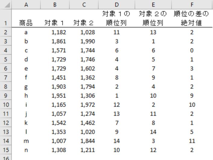The image size is (213, 160).
Task: Select row 9 header
Action: pos(6,95)
